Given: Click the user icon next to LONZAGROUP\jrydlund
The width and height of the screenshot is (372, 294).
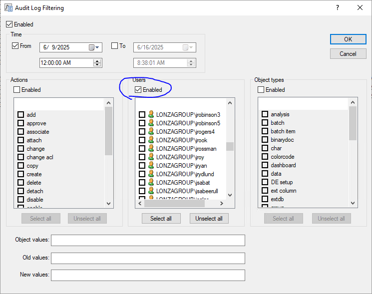Looking at the screenshot, I should pyautogui.click(x=151, y=174).
